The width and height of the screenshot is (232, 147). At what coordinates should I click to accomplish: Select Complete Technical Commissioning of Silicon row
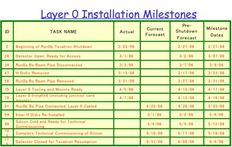coord(116,133)
